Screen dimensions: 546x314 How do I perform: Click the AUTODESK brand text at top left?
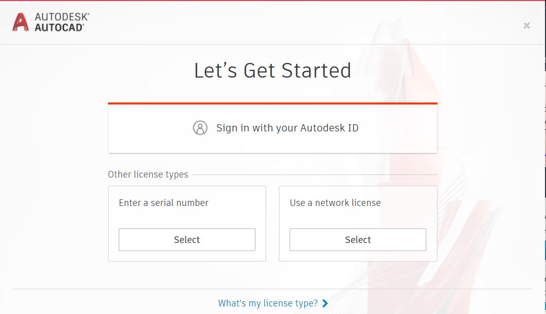[x=62, y=16]
